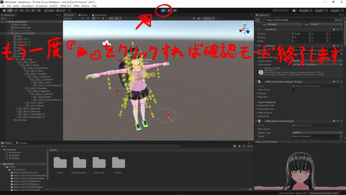The width and height of the screenshot is (346, 195).
Task: Expand the J_Sec_L_Bust1 node
Action: point(24,103)
